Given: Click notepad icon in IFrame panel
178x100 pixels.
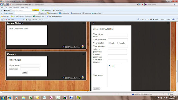Looking at the screenshot, I should pyautogui.click(x=83, y=77).
